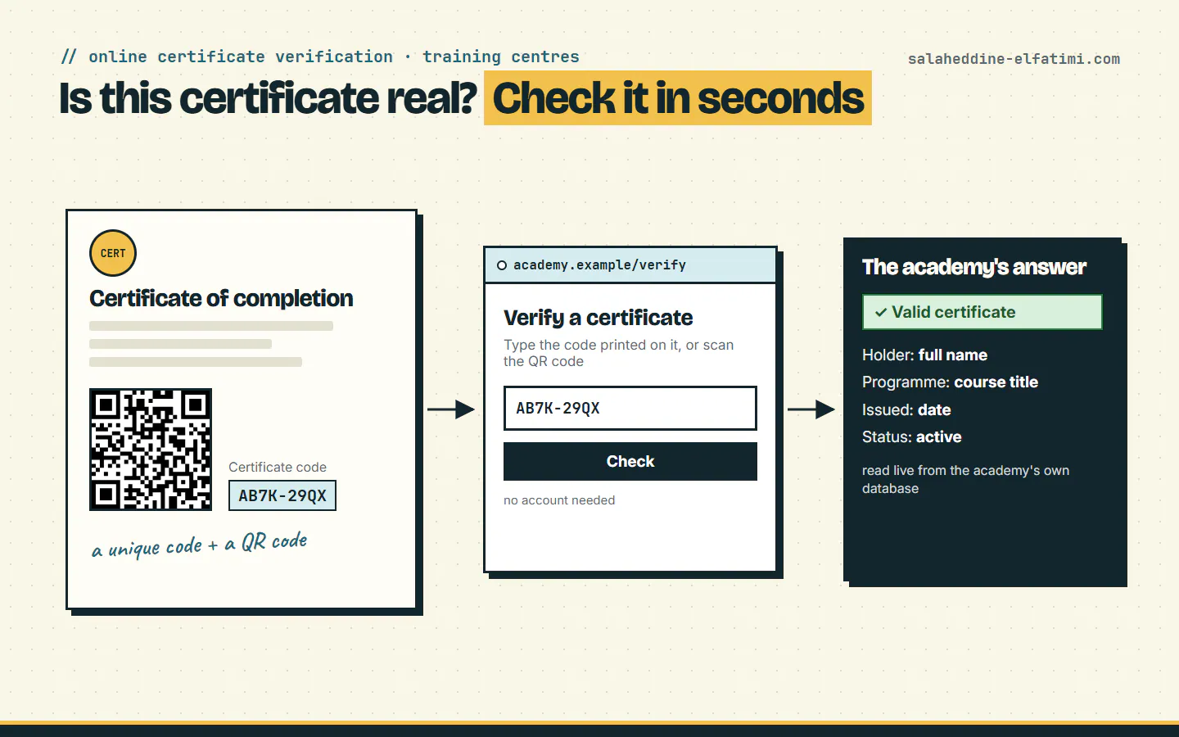Click the 'Is this certificate real?' headline

pos(268,98)
